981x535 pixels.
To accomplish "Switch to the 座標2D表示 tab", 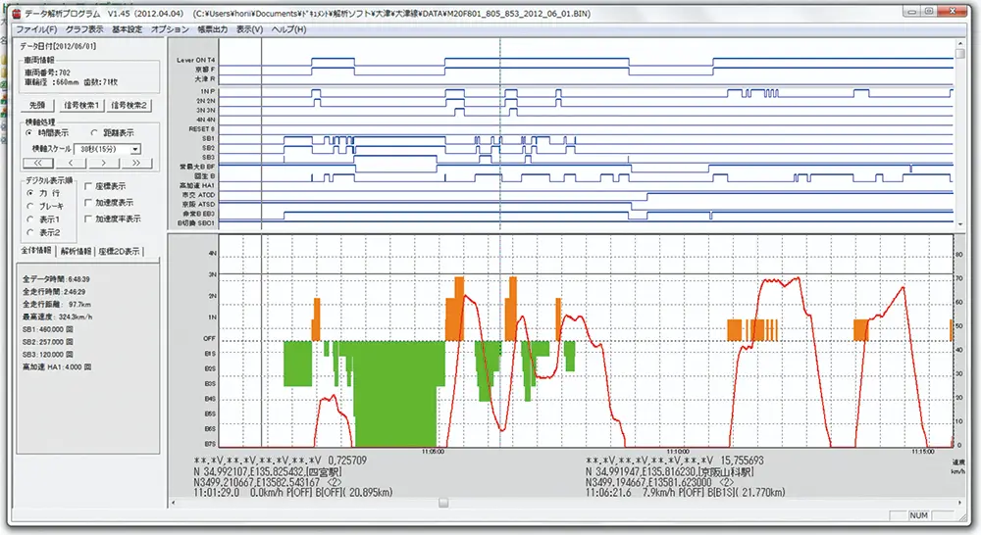I will tap(119, 252).
